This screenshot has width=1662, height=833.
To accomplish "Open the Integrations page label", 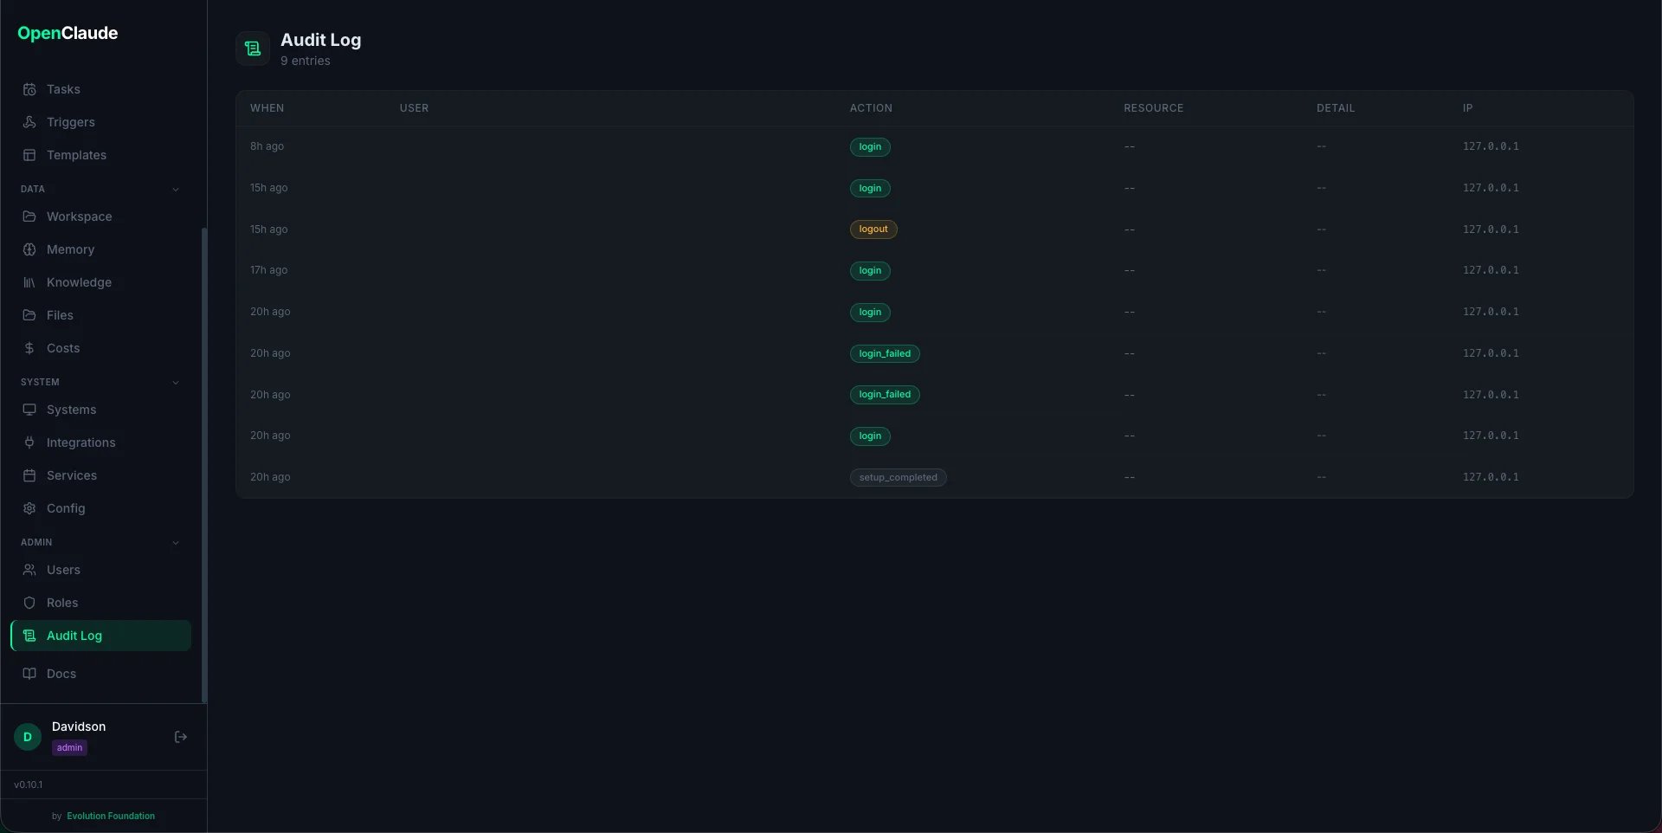I will click(x=81, y=442).
